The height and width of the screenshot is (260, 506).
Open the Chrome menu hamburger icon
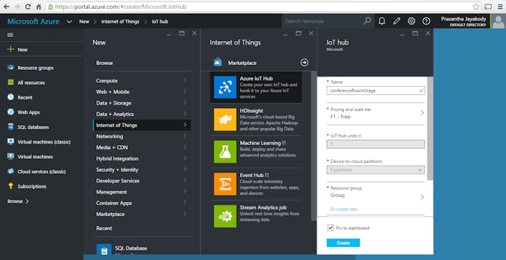(500, 7)
